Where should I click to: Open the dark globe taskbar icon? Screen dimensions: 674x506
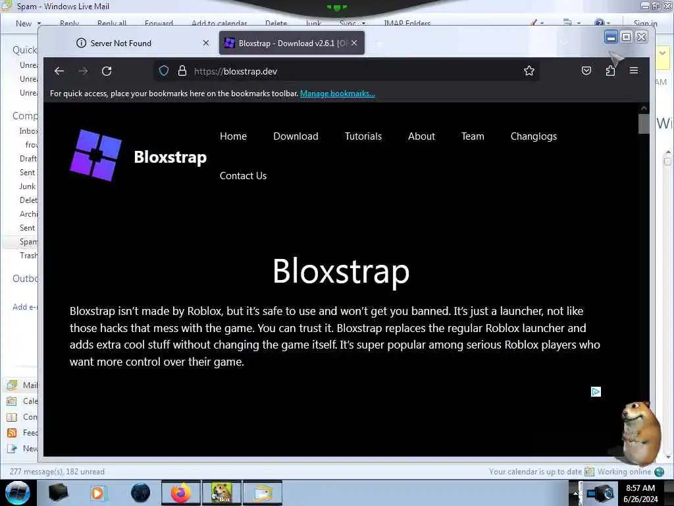click(141, 493)
